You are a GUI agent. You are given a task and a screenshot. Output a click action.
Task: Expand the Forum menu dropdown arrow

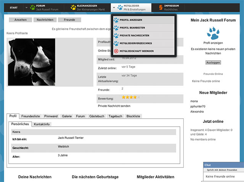point(26,8)
